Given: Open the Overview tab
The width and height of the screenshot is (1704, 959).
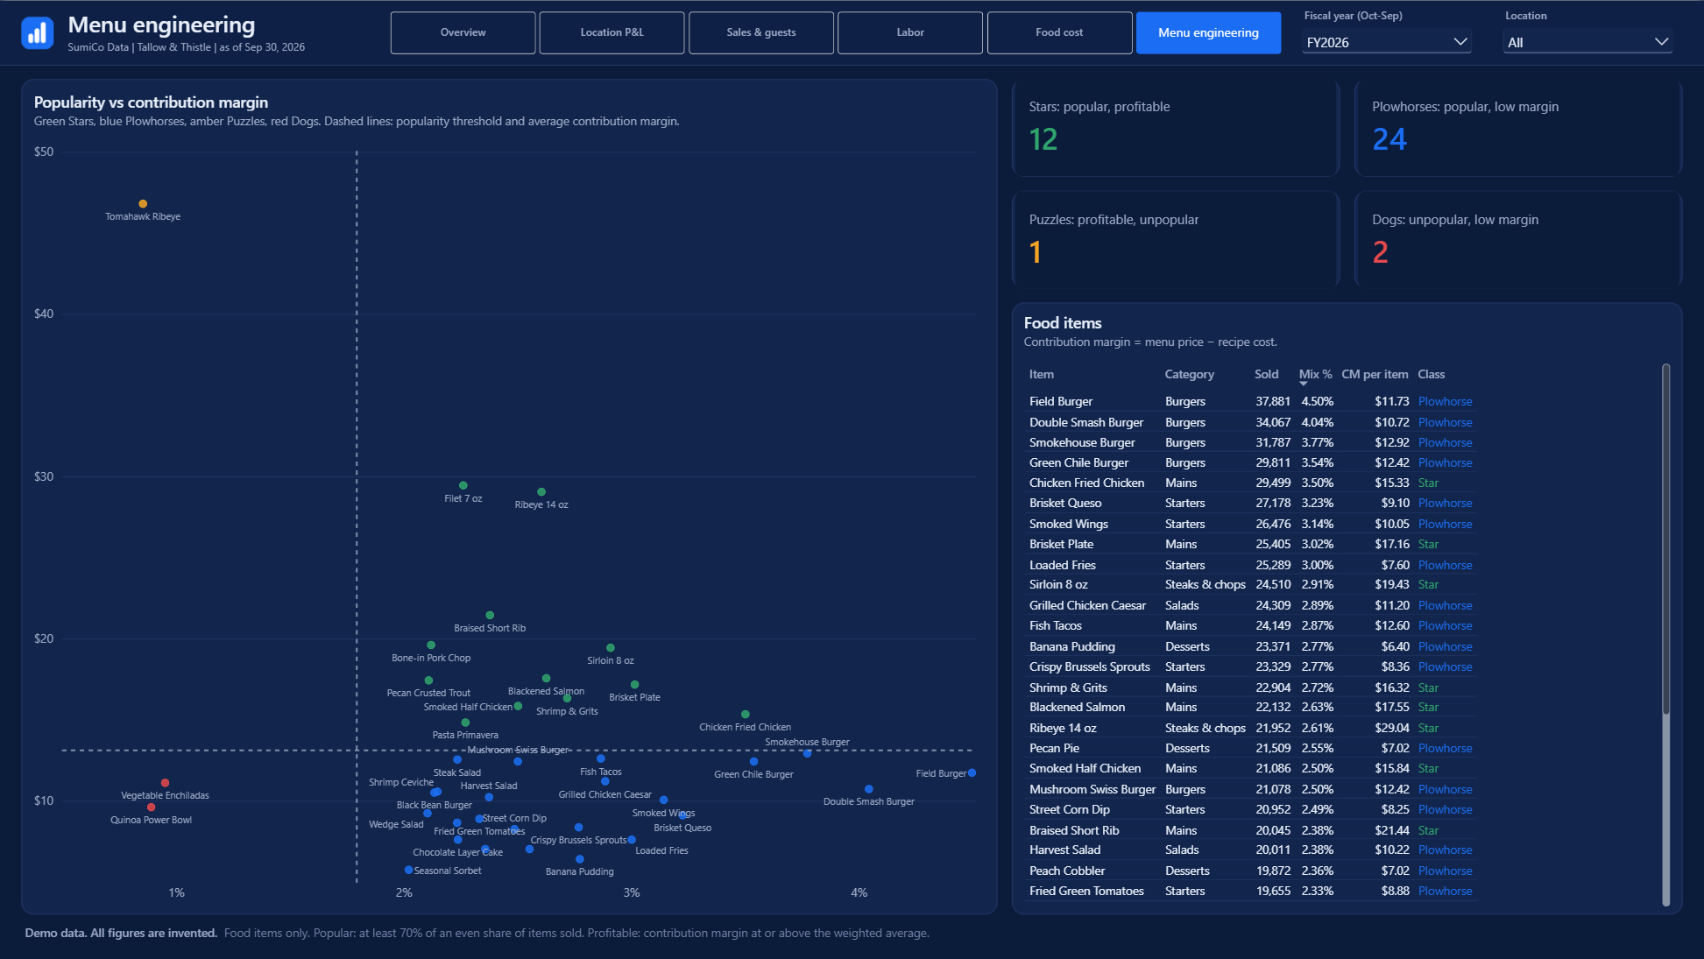Looking at the screenshot, I should pyautogui.click(x=463, y=32).
